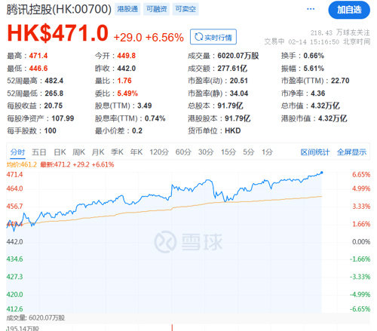Click the 218.43 万球友关注 follower count

340,32
